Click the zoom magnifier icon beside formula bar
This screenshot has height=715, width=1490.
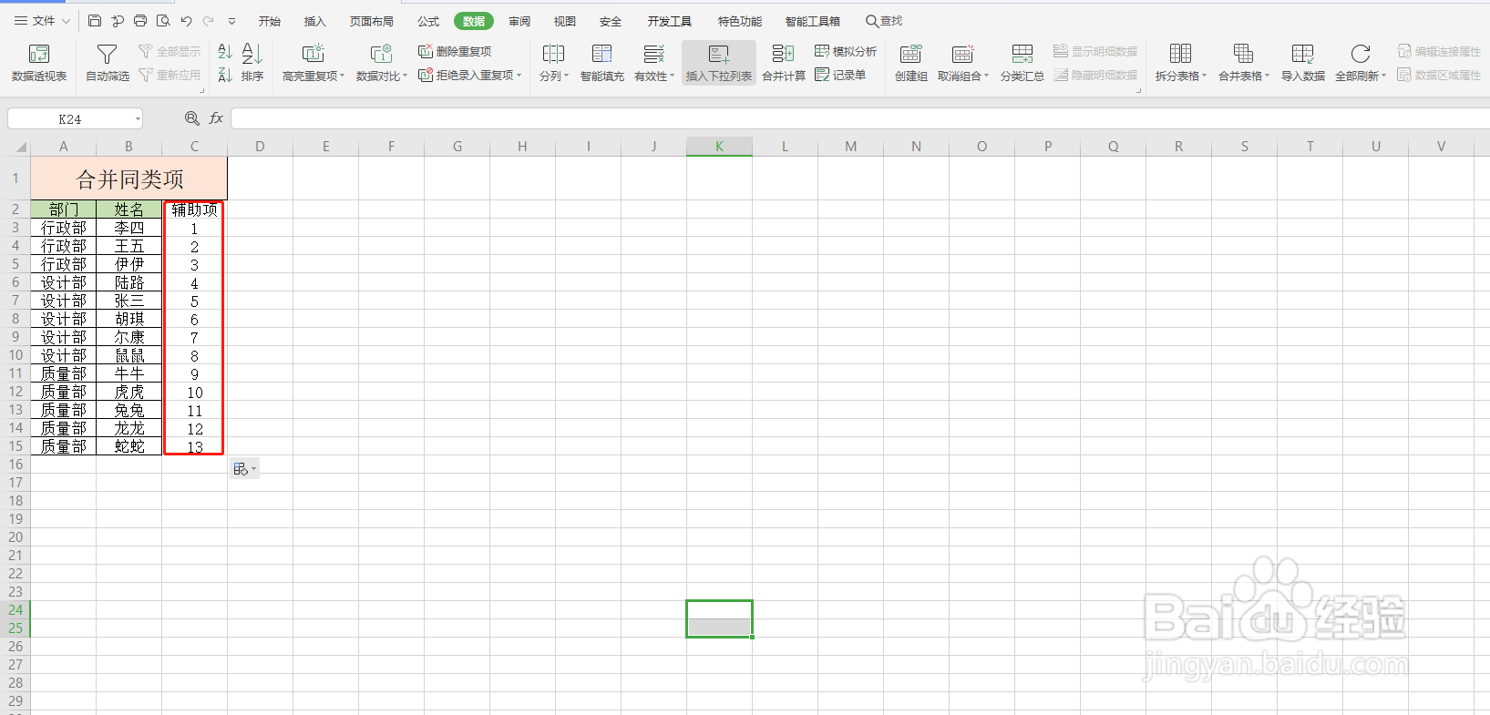tap(192, 118)
